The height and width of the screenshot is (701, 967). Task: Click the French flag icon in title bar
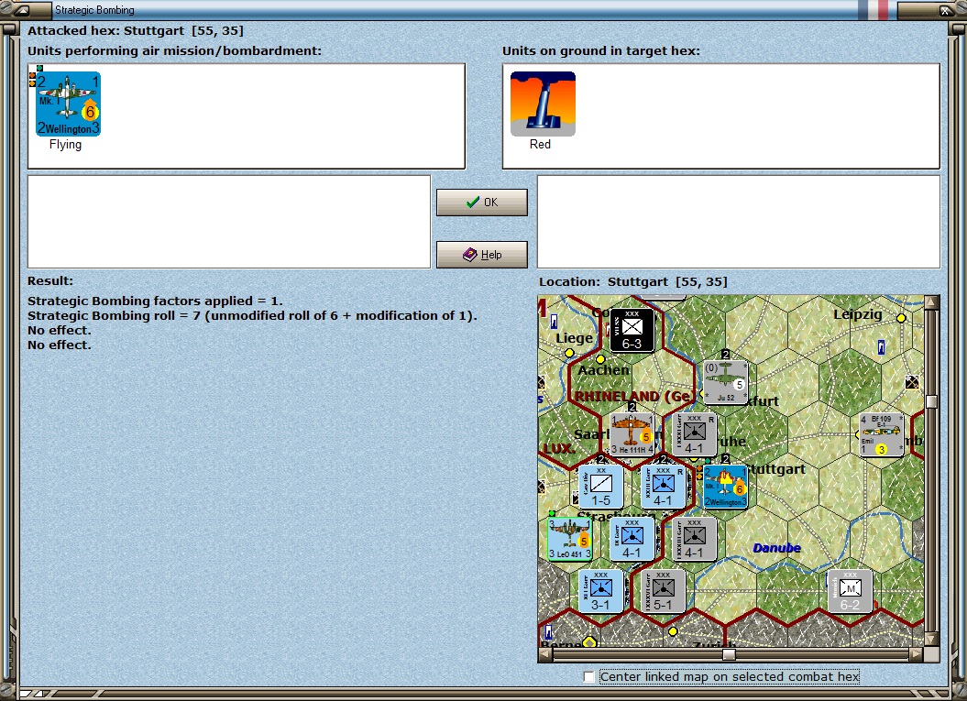874,10
